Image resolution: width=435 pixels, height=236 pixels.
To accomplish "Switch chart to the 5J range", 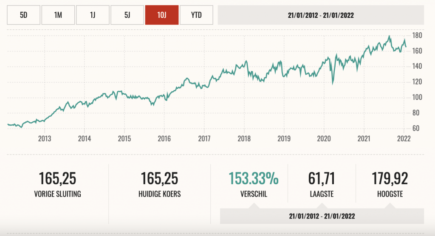I will [x=127, y=15].
